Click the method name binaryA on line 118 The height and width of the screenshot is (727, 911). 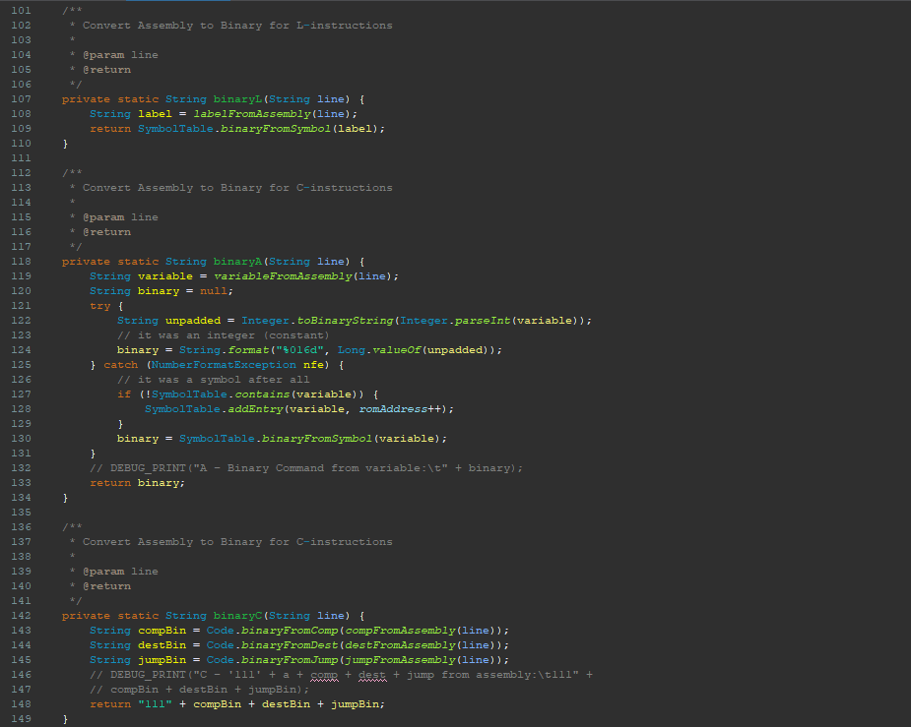(237, 261)
